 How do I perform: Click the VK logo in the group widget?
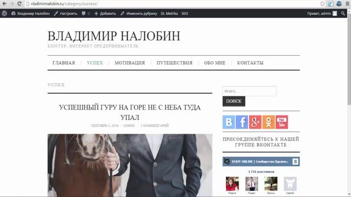pyautogui.click(x=295, y=161)
